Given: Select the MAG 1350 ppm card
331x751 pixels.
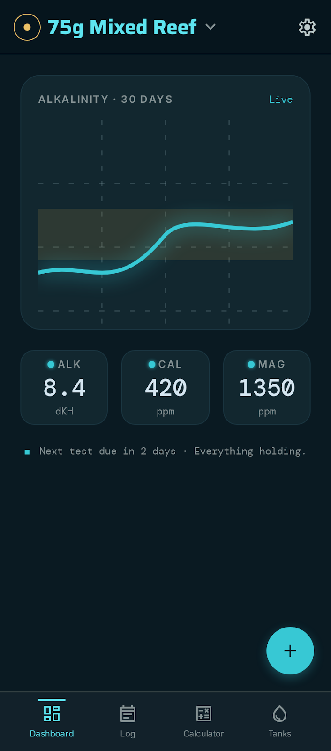Looking at the screenshot, I should [267, 387].
